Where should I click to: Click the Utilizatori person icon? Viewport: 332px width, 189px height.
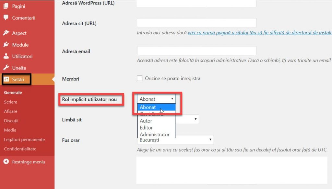[6, 56]
